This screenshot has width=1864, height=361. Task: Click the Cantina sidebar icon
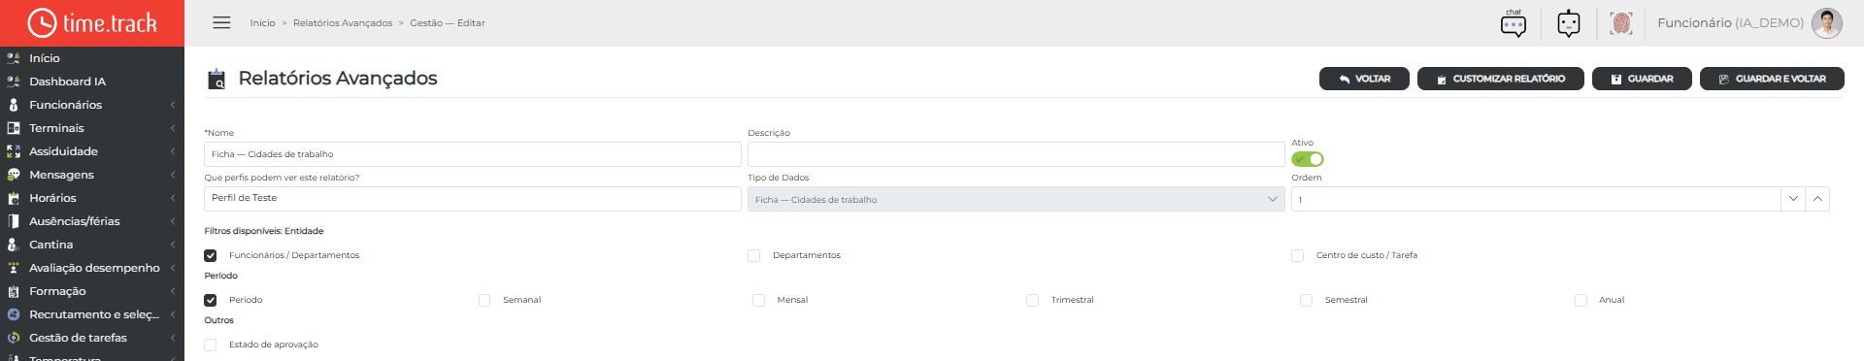(x=14, y=245)
